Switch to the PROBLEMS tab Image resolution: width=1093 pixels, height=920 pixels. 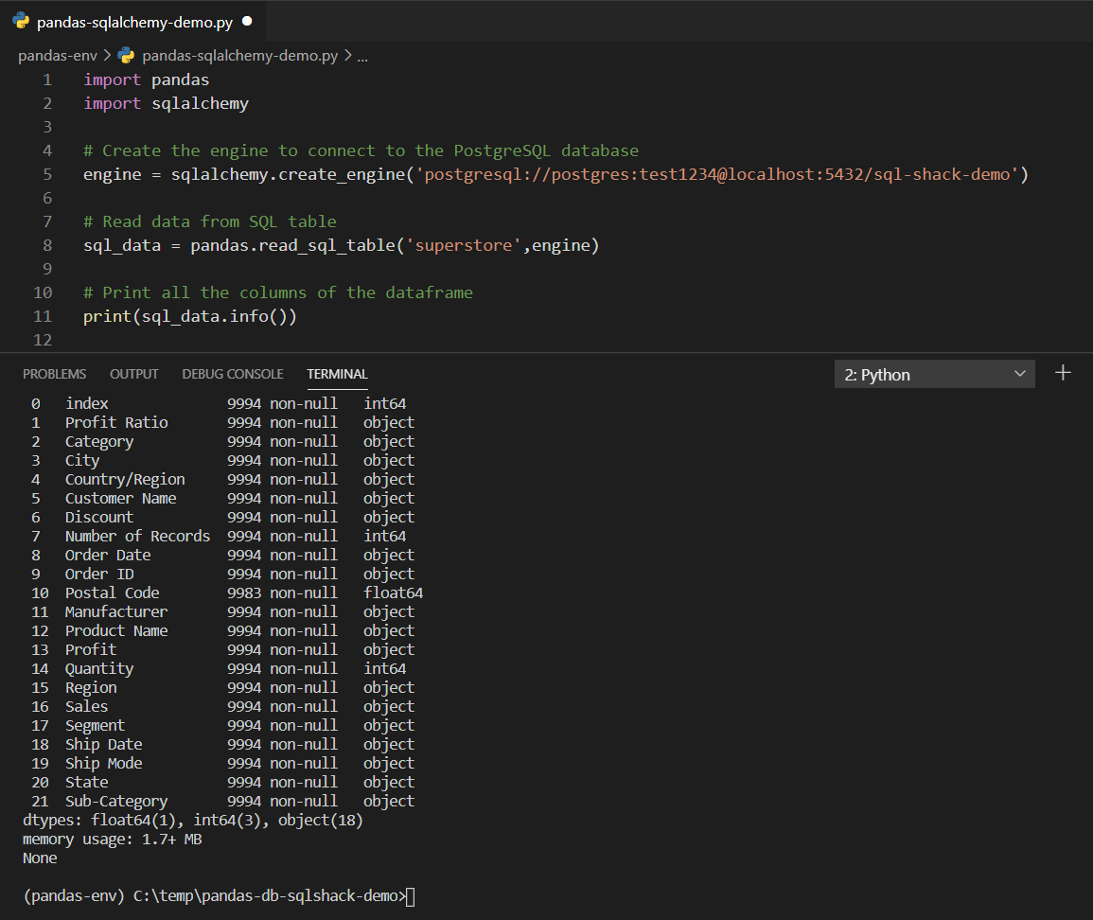coord(54,374)
